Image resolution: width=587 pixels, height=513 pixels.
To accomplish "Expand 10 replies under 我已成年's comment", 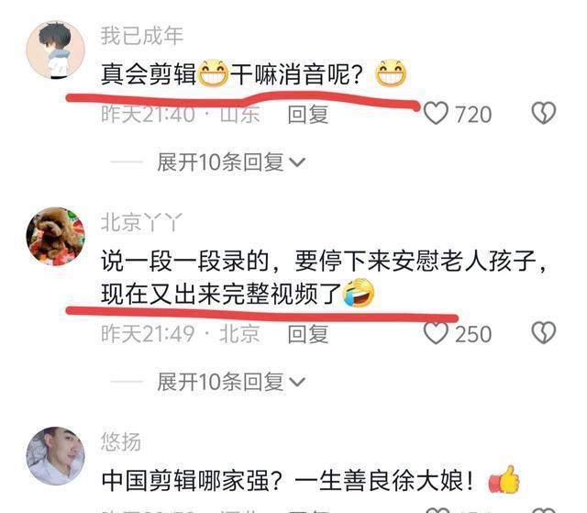I will (x=231, y=162).
